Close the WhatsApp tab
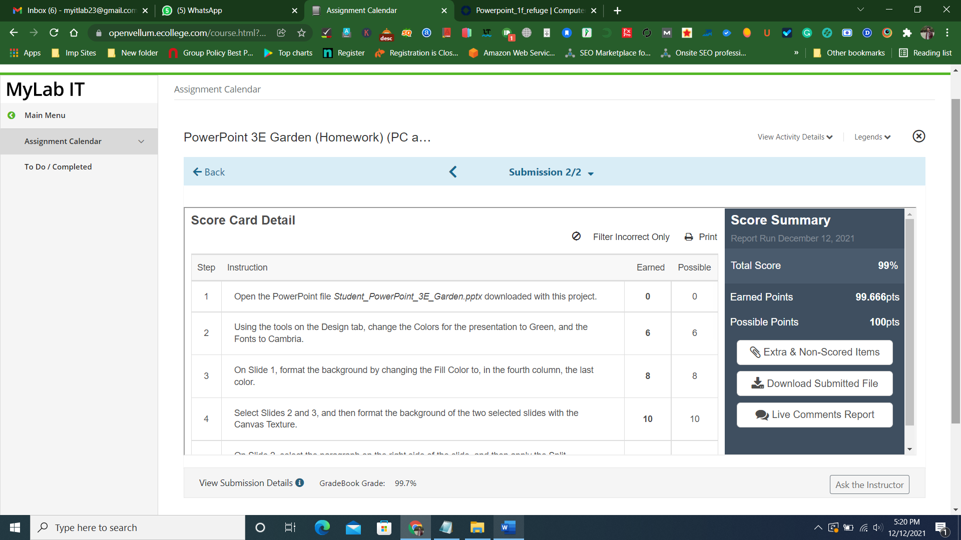This screenshot has height=540, width=961. click(294, 10)
